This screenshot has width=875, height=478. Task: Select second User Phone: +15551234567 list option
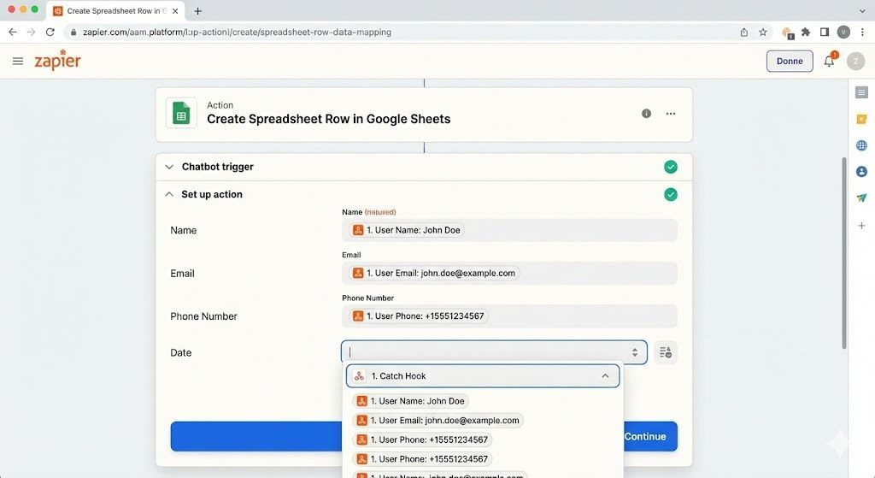click(x=422, y=459)
